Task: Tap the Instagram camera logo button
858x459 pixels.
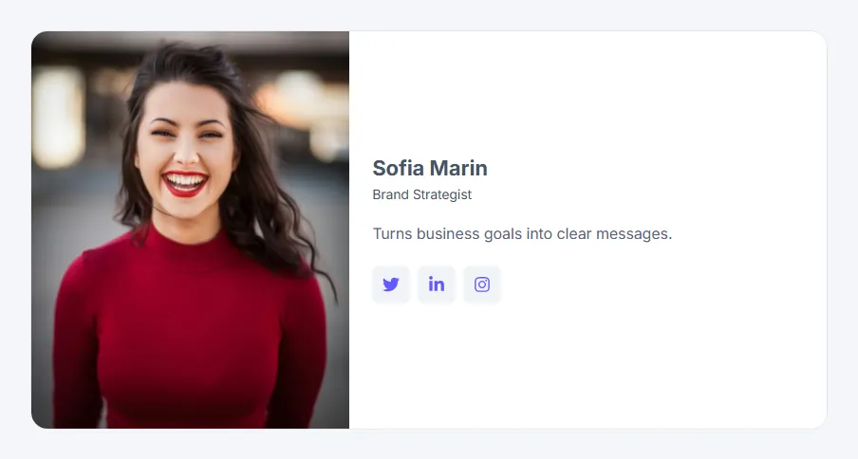Action: pyautogui.click(x=481, y=285)
